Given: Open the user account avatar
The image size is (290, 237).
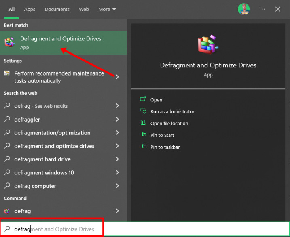Looking at the screenshot, I should [x=243, y=9].
